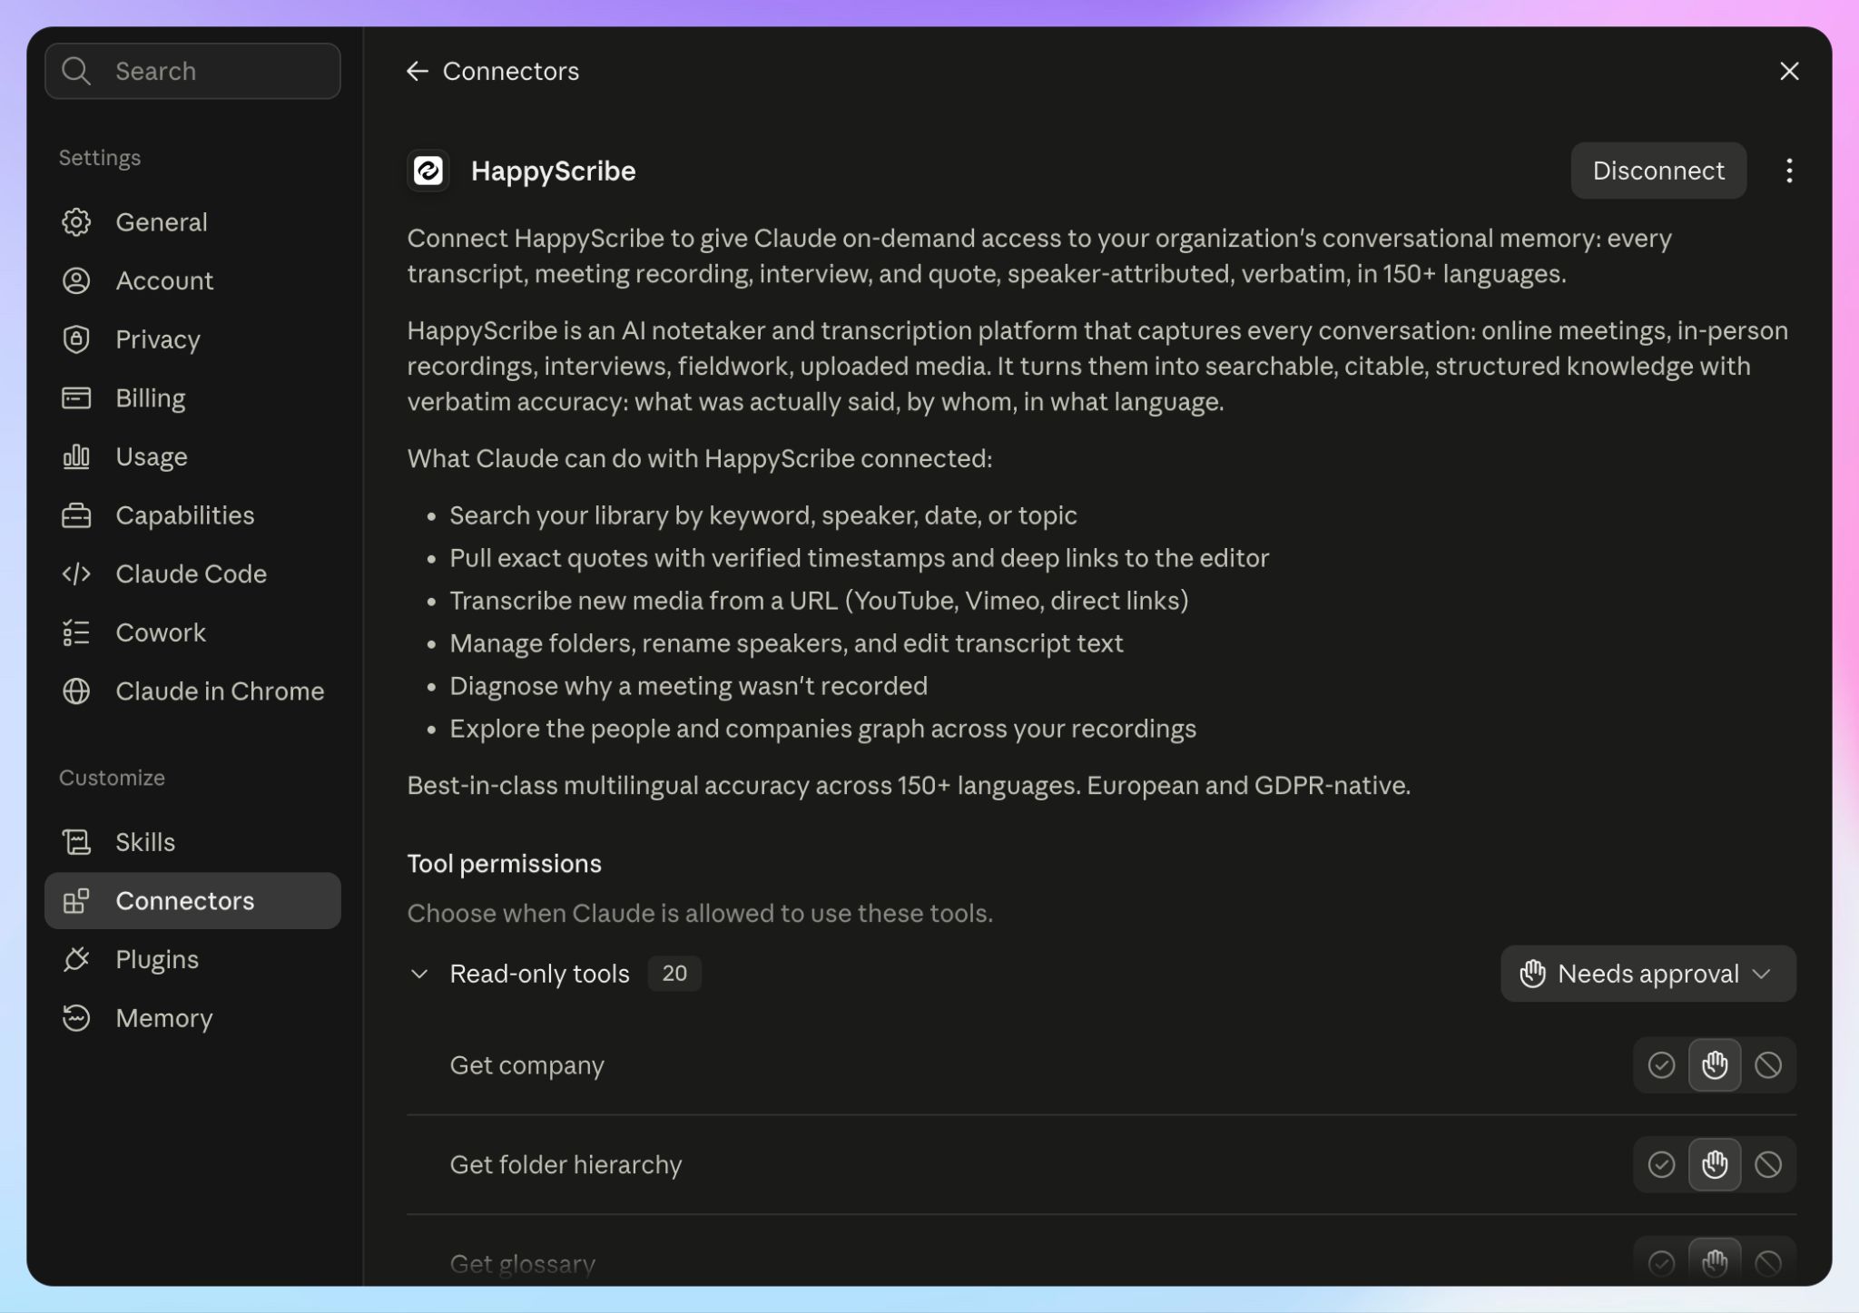Click "Pull exact quotes with verified timestamps" bullet
This screenshot has height=1313, width=1859.
[859, 558]
